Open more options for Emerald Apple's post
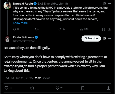Image resolution: width=115 pixels, height=94 pixels. [109, 4]
